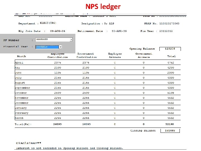This screenshot has width=201, height=151.
Task: Select the highlighted Financial Year value field
Action: 47,47
